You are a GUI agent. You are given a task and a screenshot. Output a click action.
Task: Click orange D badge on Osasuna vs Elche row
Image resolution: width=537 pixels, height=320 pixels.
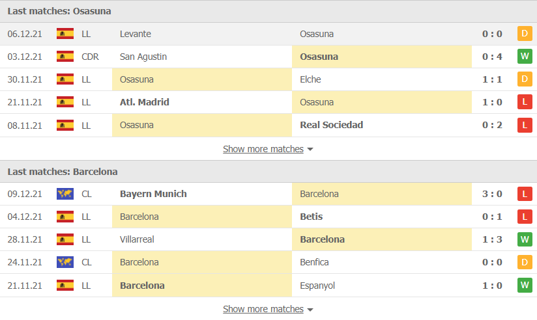(x=525, y=79)
